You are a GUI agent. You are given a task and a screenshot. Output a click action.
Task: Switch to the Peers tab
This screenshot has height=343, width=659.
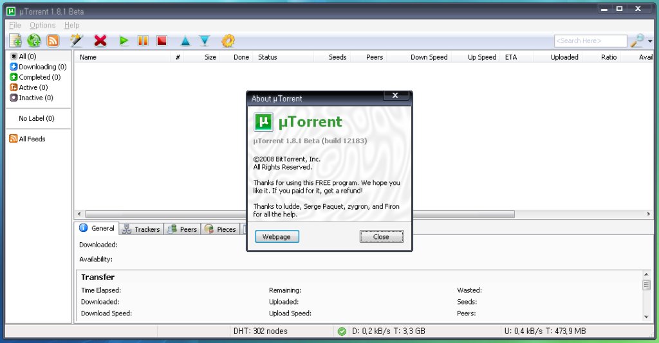pyautogui.click(x=182, y=229)
